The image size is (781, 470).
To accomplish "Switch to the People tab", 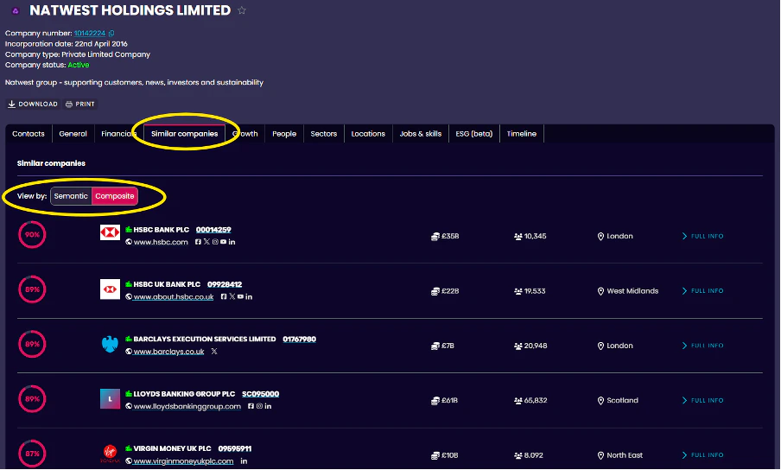I will 284,133.
